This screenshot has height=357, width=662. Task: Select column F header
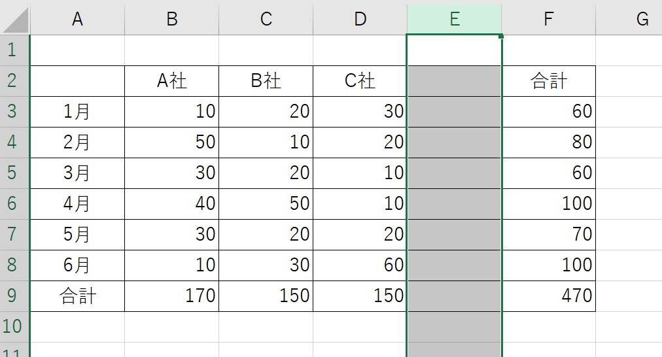[x=548, y=20]
